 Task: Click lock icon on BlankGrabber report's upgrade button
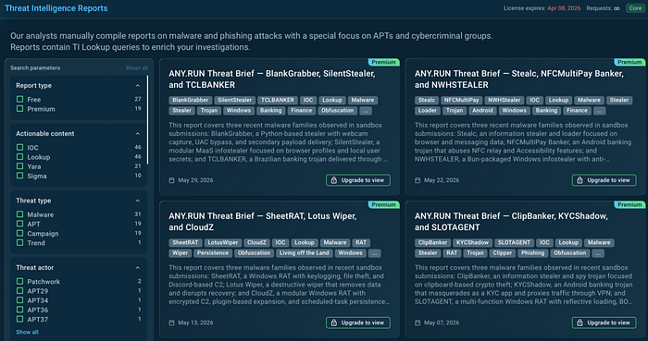coord(334,180)
